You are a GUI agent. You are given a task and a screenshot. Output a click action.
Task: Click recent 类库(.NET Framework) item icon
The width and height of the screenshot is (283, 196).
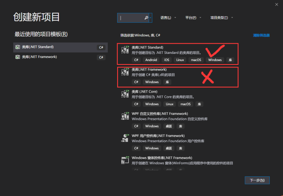pyautogui.click(x=17, y=57)
